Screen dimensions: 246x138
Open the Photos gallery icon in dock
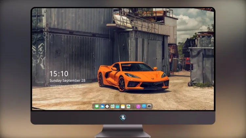pos(128,106)
